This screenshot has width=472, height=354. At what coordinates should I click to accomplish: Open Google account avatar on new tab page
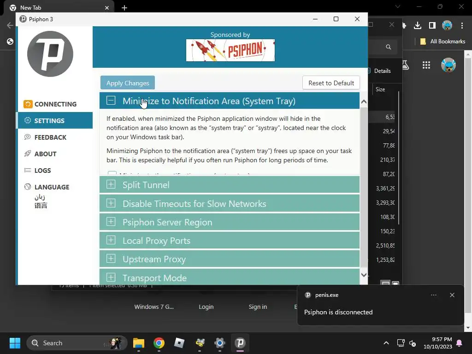tap(448, 65)
